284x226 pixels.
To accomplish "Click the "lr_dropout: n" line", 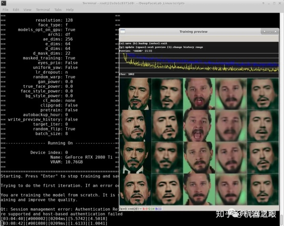I will [52, 72].
